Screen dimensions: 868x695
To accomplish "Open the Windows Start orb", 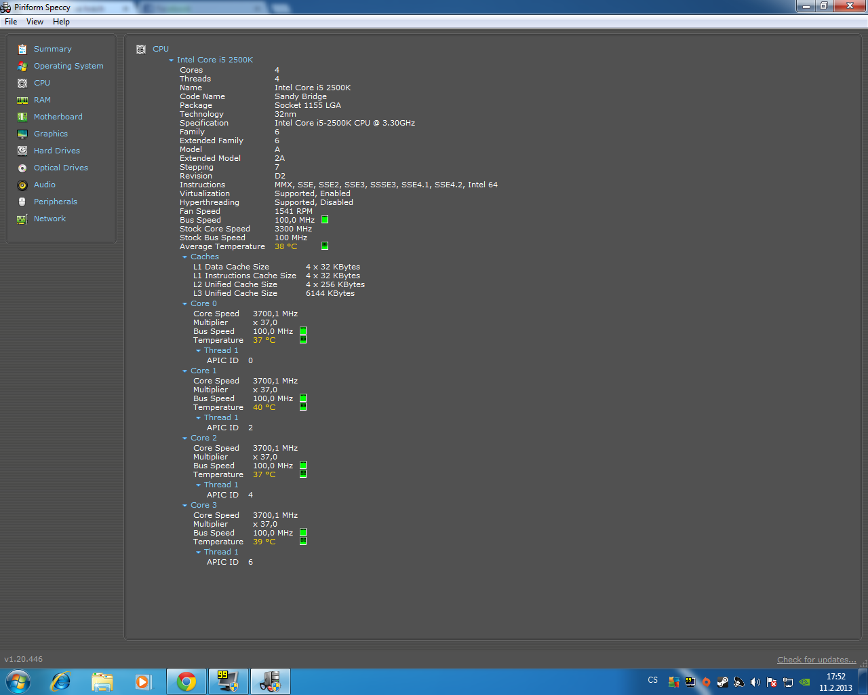I will (18, 681).
